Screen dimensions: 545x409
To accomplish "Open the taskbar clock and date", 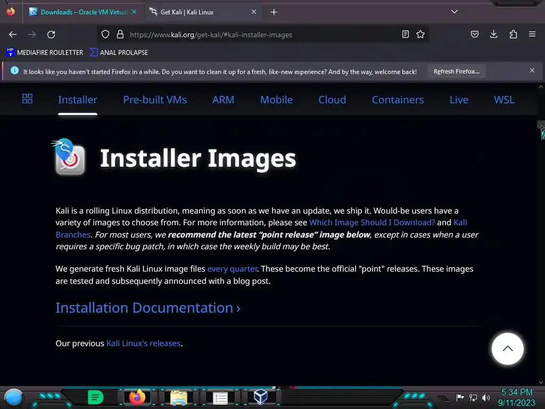I will [x=516, y=397].
